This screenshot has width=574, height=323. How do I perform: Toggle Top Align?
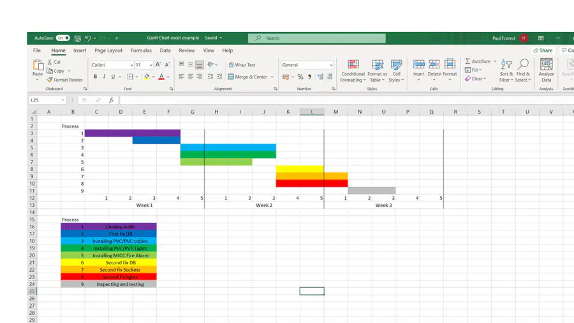coord(181,64)
